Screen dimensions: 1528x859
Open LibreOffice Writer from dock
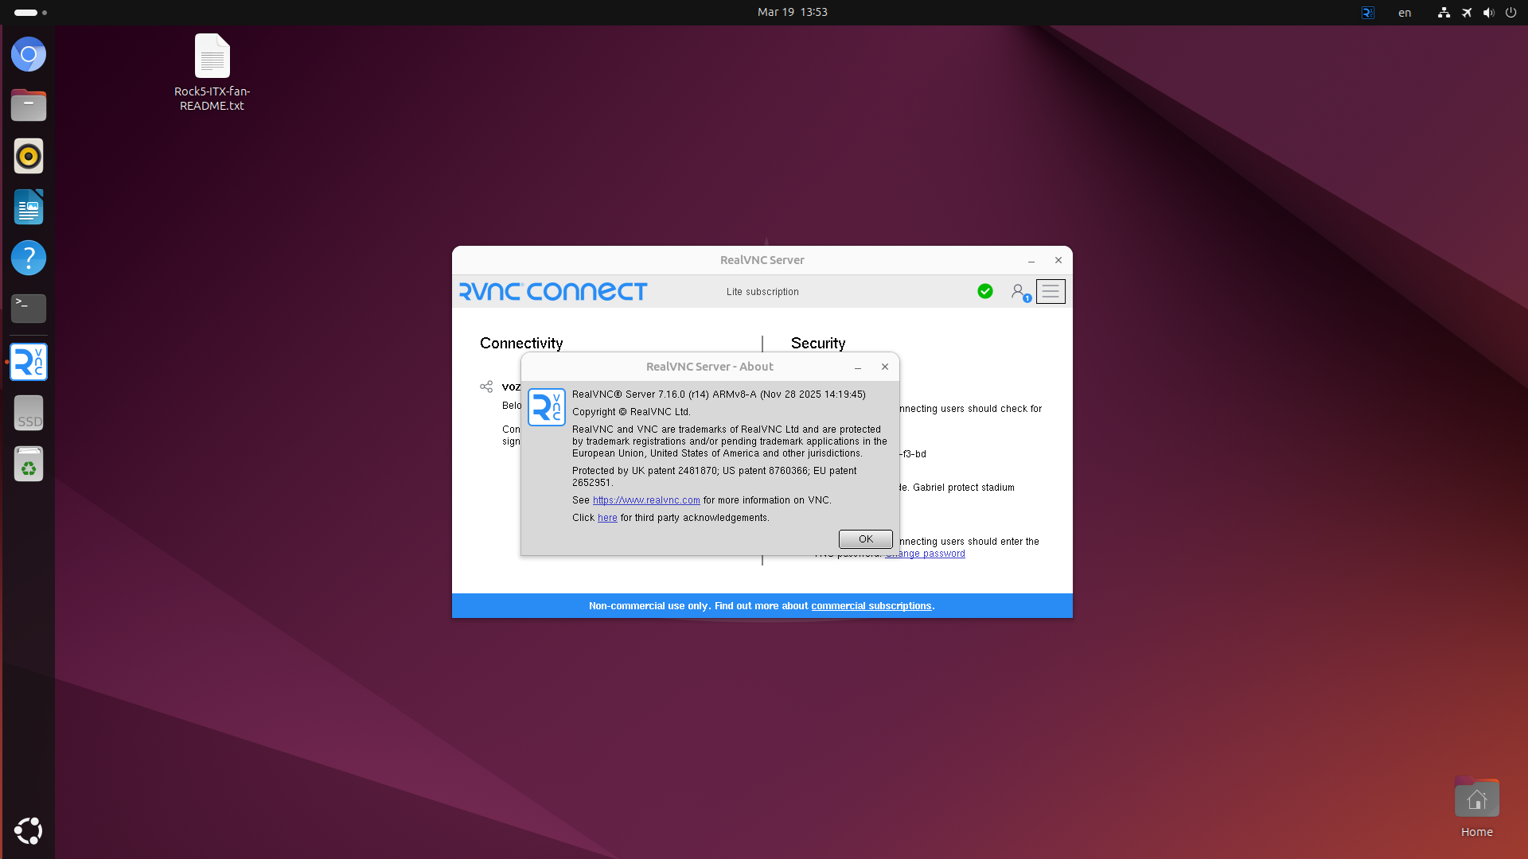pos(29,208)
